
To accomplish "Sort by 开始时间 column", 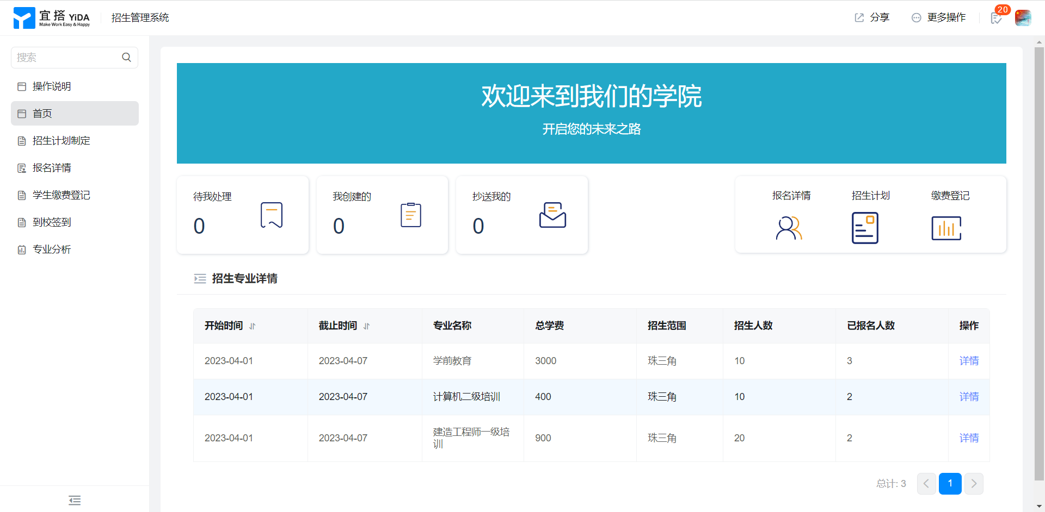I will point(252,326).
